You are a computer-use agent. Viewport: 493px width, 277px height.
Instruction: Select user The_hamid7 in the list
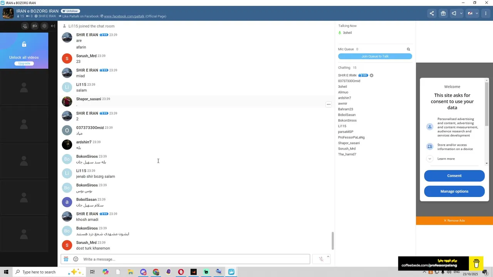(x=347, y=154)
